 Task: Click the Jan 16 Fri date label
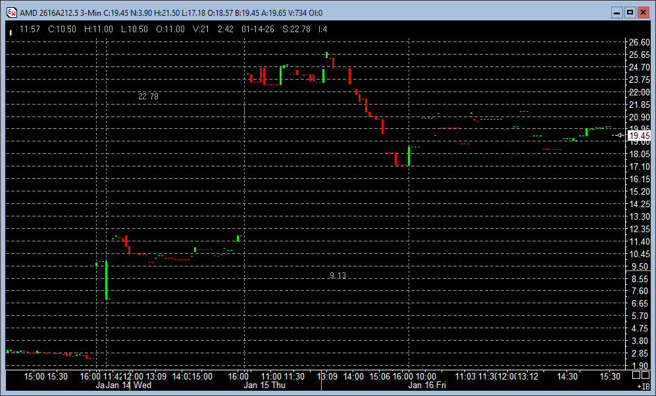(428, 385)
